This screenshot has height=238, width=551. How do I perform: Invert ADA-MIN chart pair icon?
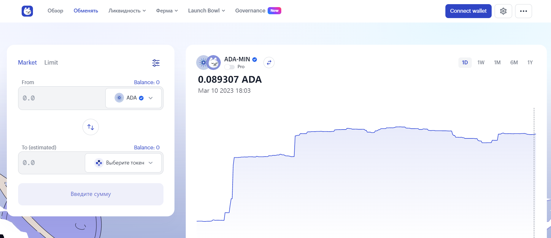269,63
